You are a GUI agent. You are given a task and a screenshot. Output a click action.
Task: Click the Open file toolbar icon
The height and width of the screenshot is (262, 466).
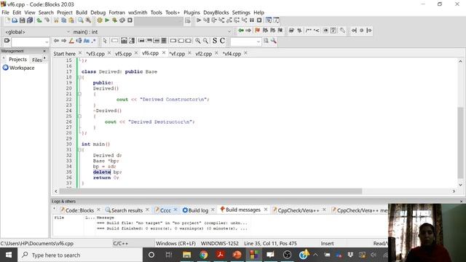[x=15, y=20]
